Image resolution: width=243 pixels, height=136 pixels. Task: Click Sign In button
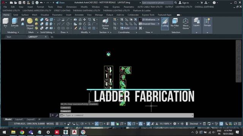click(184, 3)
